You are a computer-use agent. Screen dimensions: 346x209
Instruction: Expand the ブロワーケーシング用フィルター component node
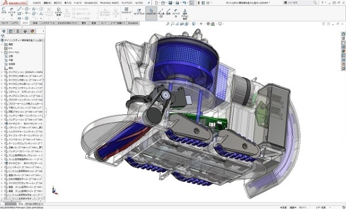pos(2,103)
